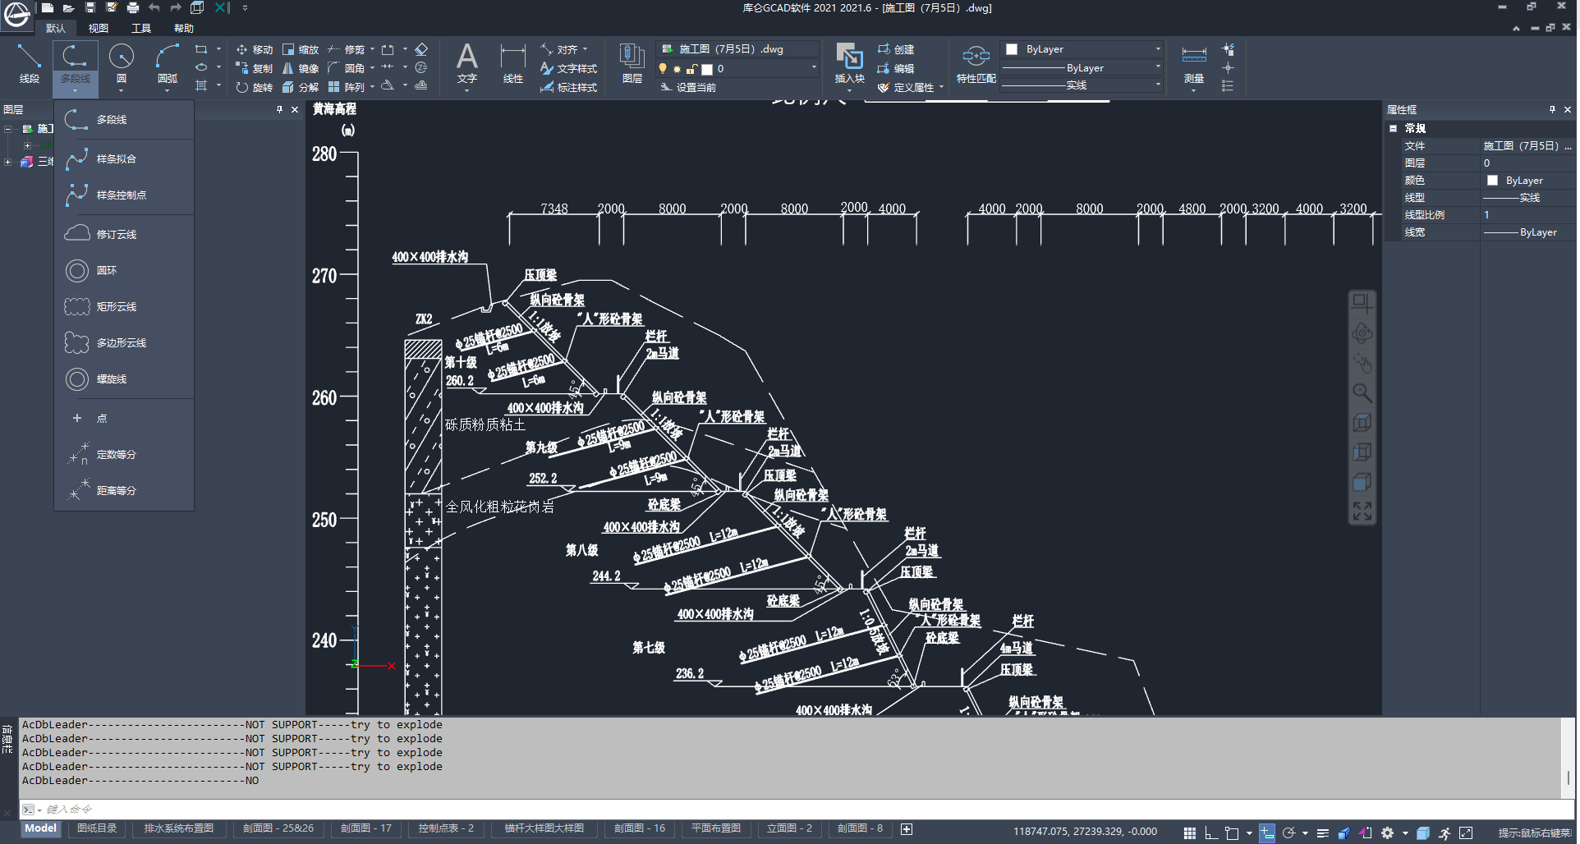The height and width of the screenshot is (844, 1580).
Task: Toggle the layer lightbulb on/off icon
Action: pos(663,69)
